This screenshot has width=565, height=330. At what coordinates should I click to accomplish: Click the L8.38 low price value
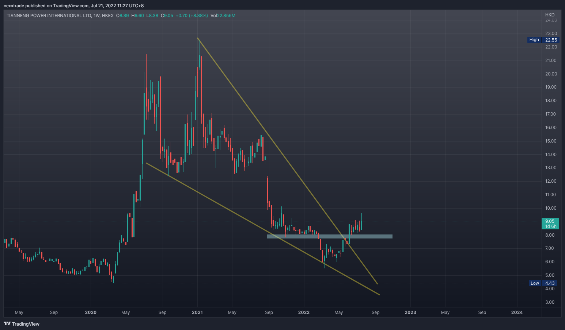[152, 16]
